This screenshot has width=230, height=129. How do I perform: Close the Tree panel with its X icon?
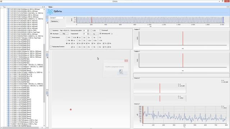[x=44, y=7]
